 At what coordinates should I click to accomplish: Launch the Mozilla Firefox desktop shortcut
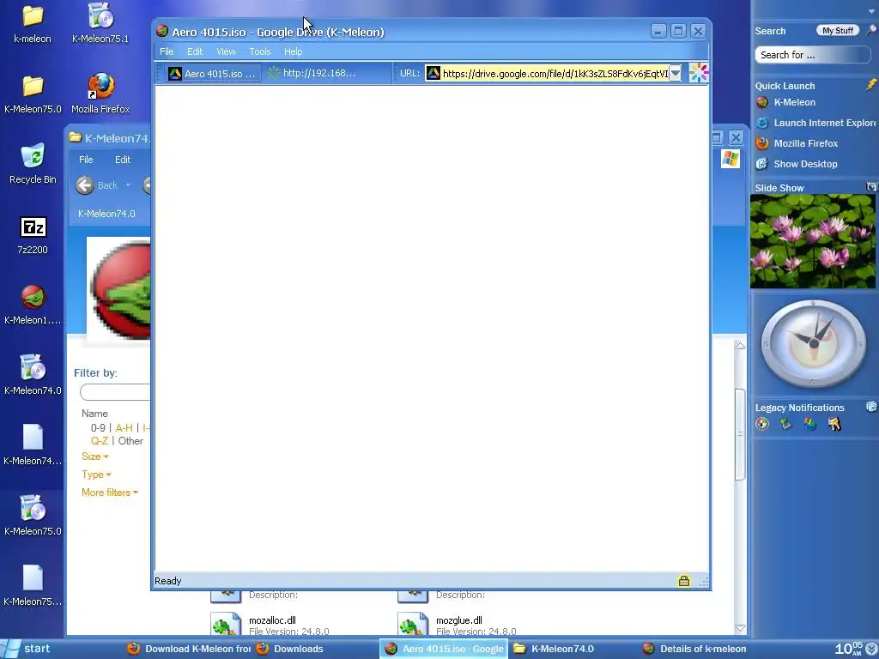100,94
